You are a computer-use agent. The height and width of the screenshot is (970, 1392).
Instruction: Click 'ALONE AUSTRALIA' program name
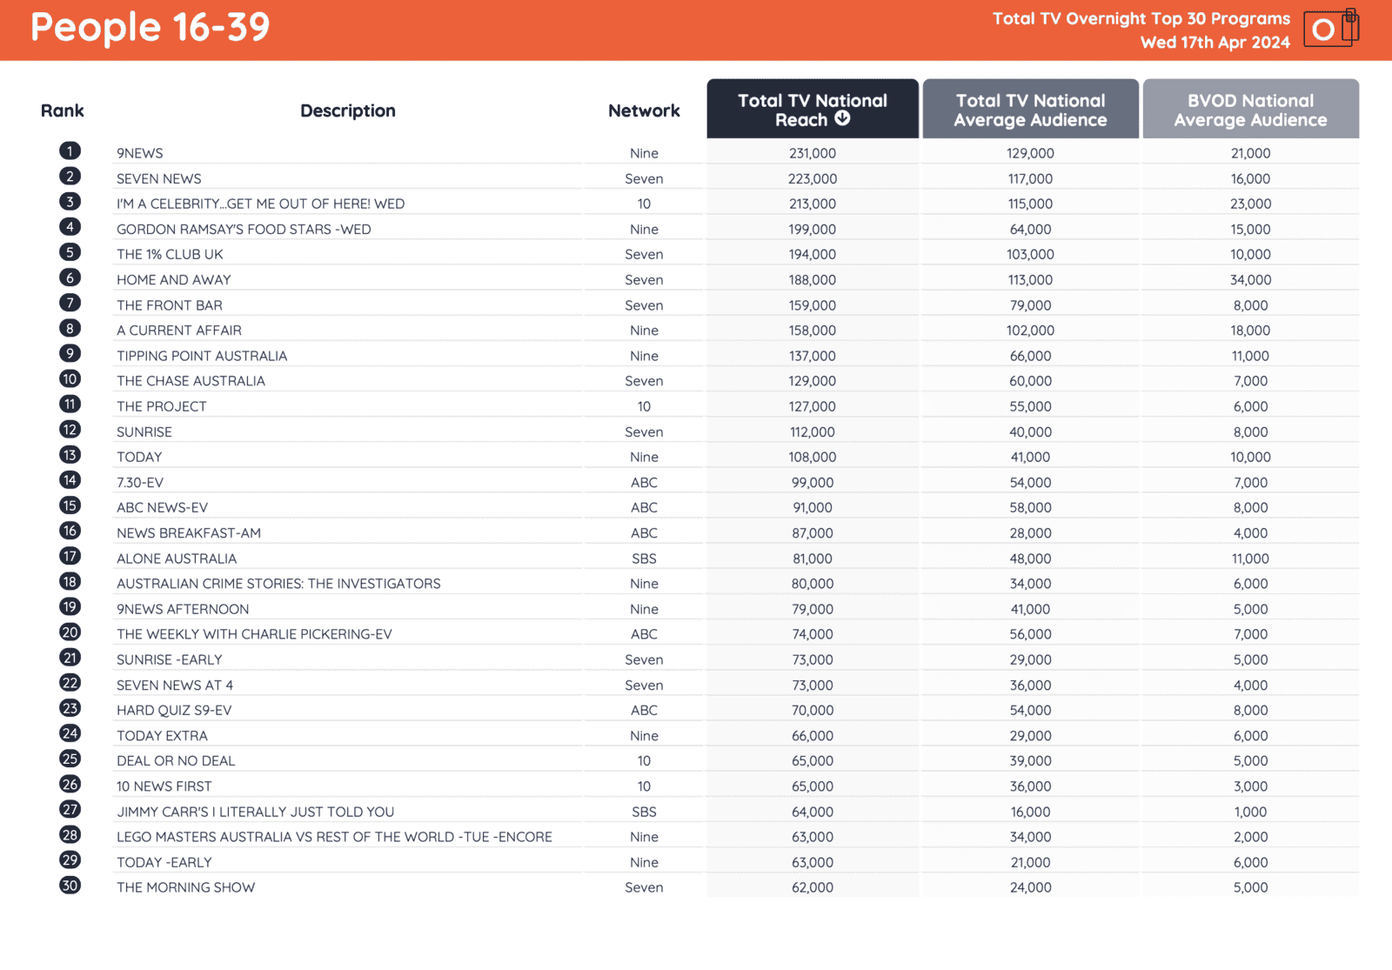click(x=177, y=559)
